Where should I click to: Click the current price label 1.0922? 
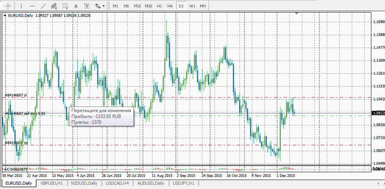click(x=379, y=113)
